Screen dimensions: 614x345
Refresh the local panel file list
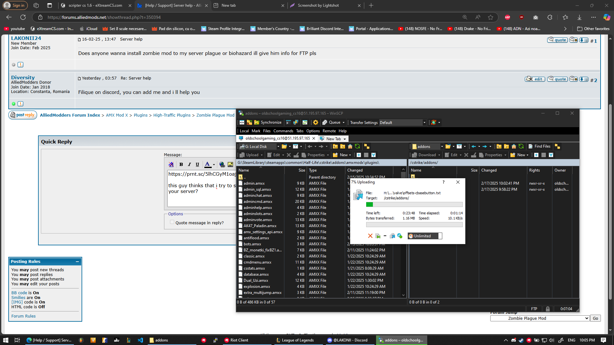(x=358, y=146)
